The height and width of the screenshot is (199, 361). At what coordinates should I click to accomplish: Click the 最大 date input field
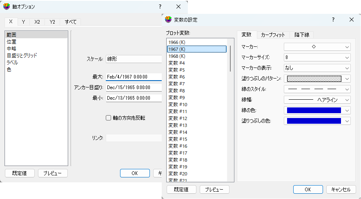point(133,77)
